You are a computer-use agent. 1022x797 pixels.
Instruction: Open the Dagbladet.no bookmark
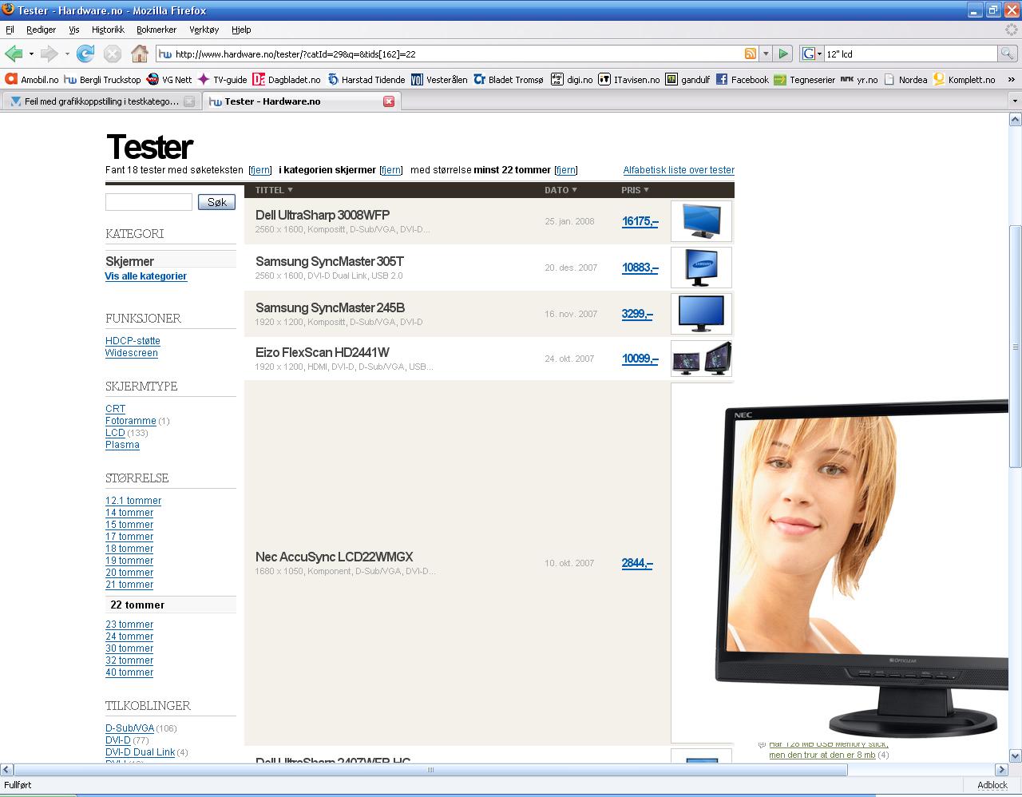[287, 79]
